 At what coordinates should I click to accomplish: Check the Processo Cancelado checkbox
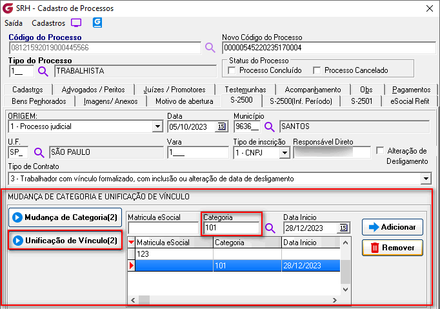(x=317, y=70)
